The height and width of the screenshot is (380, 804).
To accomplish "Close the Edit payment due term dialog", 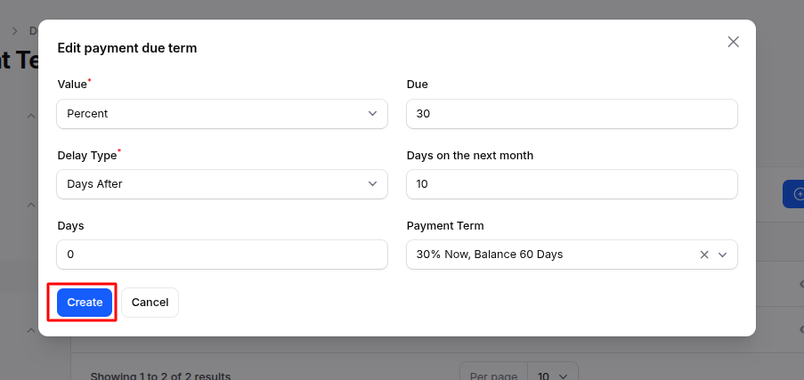I will [x=734, y=42].
